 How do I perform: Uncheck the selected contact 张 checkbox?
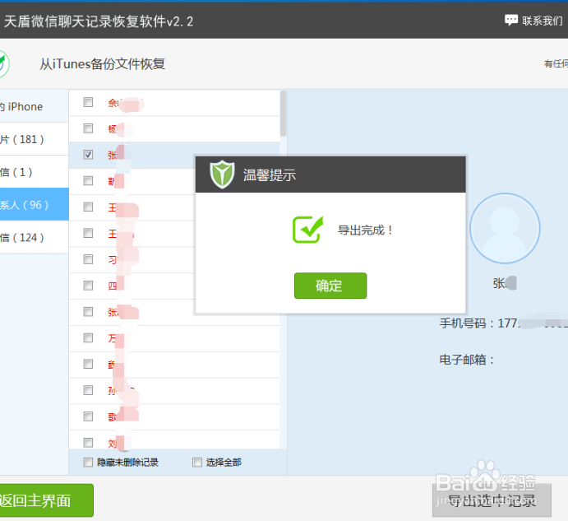88,155
